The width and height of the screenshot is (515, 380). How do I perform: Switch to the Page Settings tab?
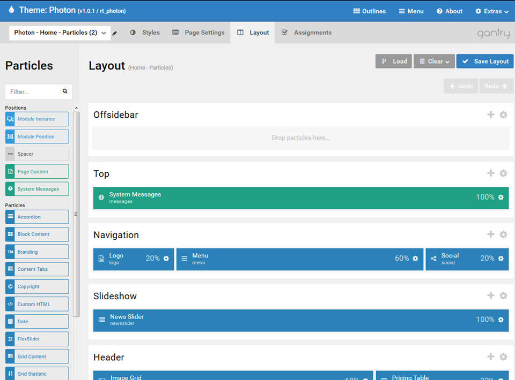point(198,33)
